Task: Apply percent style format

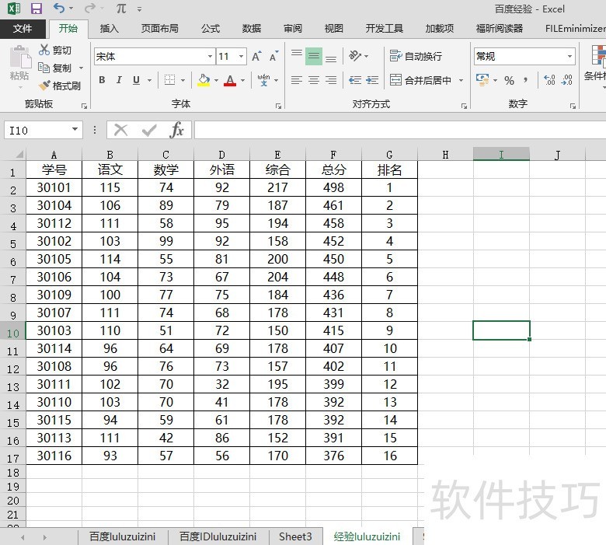Action: click(509, 80)
